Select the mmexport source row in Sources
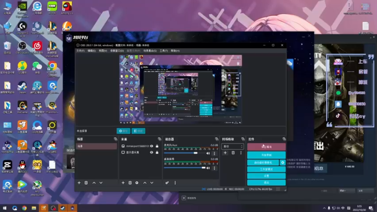Screen dimensions: 377x212 click(x=140, y=146)
